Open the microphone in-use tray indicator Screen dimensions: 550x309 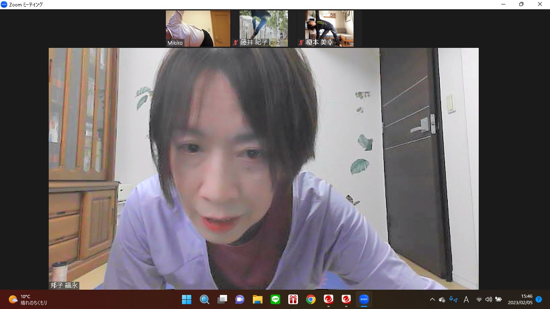point(453,299)
